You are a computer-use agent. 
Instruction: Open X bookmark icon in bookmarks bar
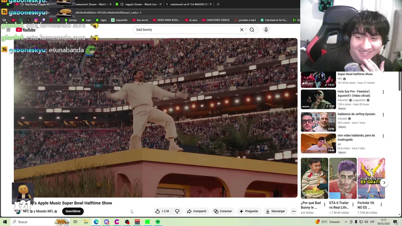click(x=28, y=20)
